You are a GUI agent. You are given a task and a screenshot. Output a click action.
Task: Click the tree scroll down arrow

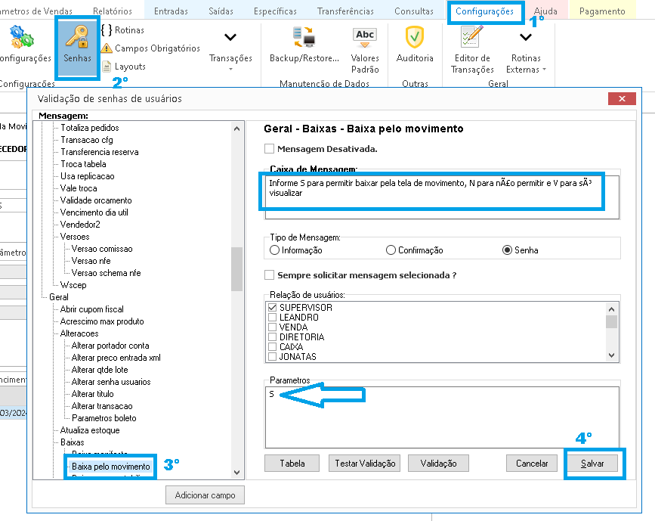tap(237, 473)
